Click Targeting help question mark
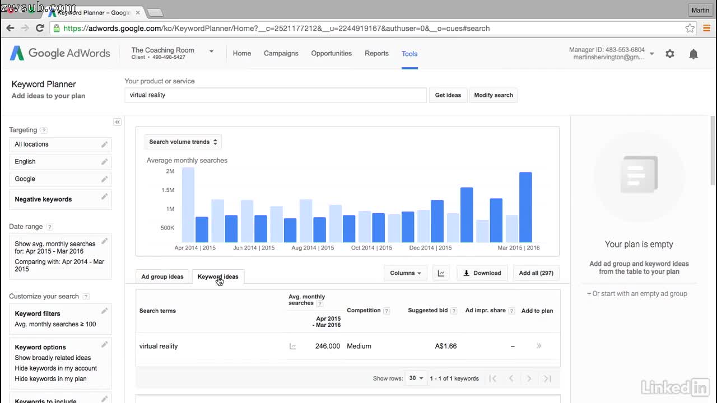 coord(44,130)
